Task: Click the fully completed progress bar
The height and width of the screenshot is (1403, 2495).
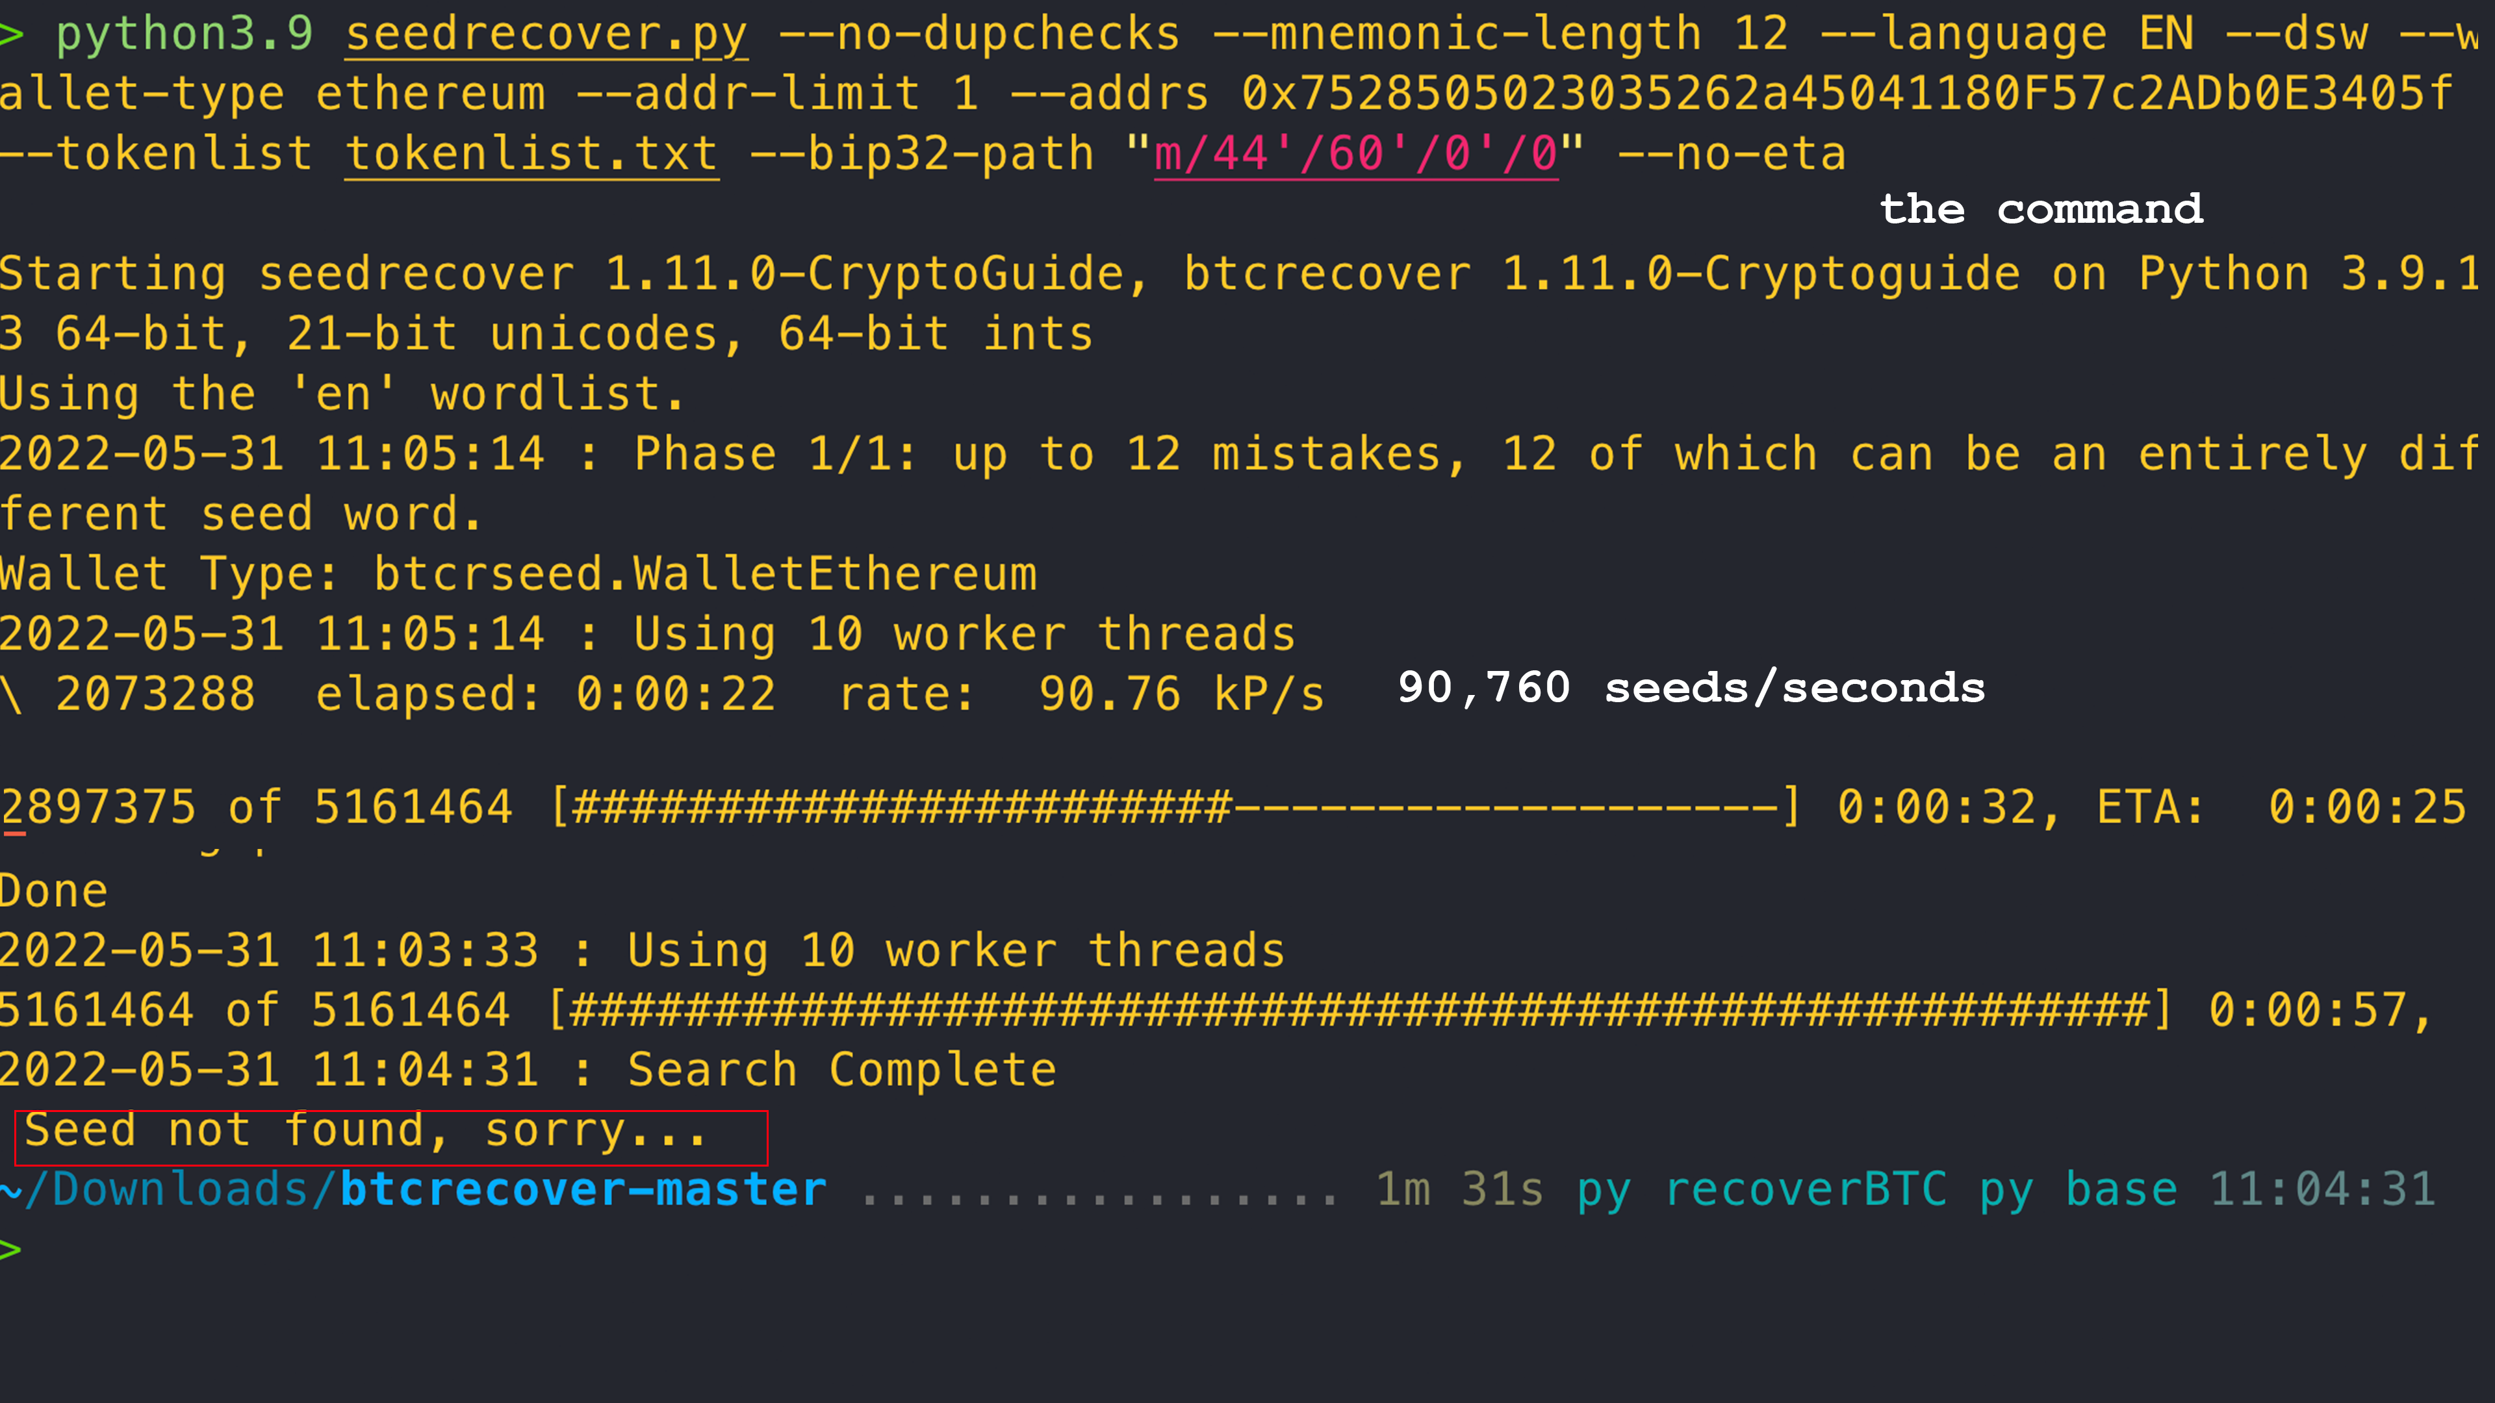Action: pos(1358,1010)
